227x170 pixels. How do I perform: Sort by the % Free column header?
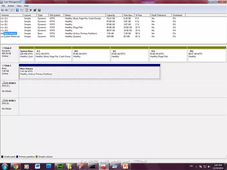click(x=142, y=15)
